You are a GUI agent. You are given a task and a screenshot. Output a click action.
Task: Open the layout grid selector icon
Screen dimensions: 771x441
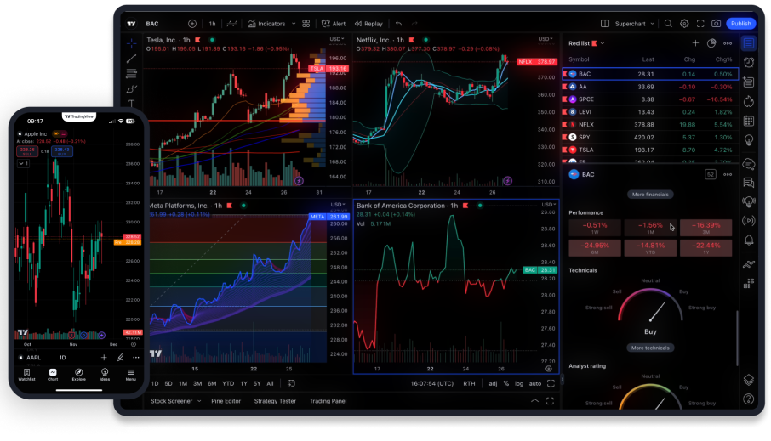coord(308,24)
